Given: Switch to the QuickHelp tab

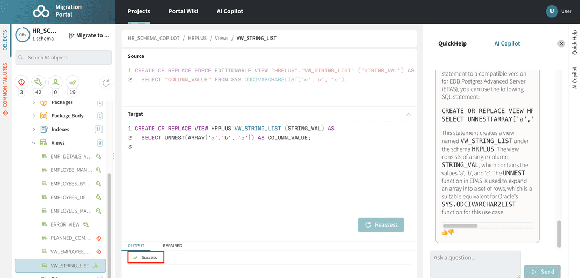Looking at the screenshot, I should 452,43.
